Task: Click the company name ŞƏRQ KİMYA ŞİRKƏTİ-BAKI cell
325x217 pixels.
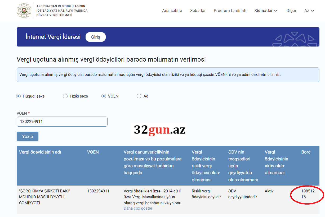Action: click(44, 197)
